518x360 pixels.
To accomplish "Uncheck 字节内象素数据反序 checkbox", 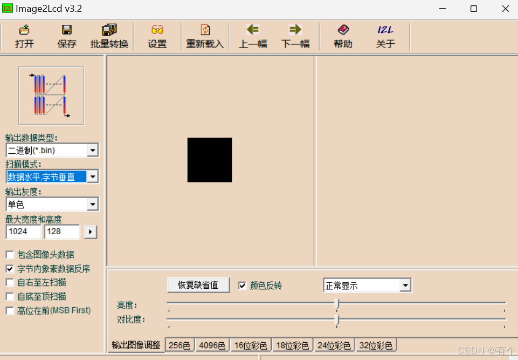I will 10,269.
